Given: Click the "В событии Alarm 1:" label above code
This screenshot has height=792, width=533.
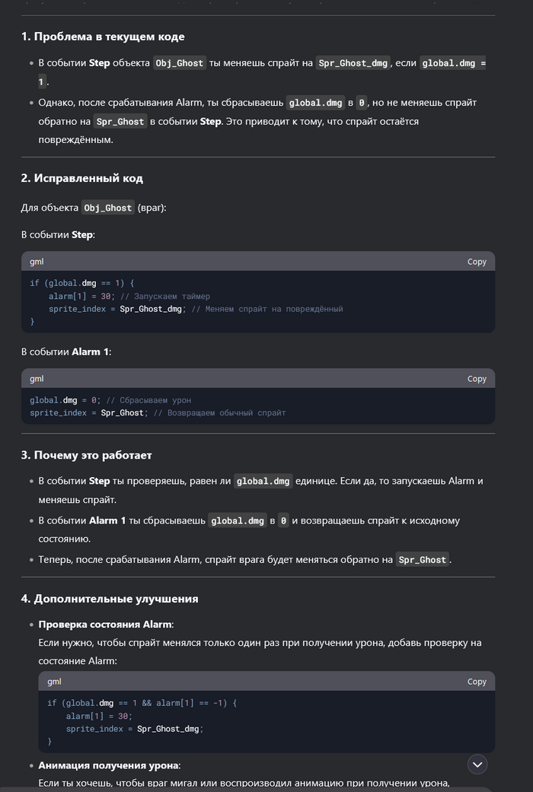Looking at the screenshot, I should (65, 352).
